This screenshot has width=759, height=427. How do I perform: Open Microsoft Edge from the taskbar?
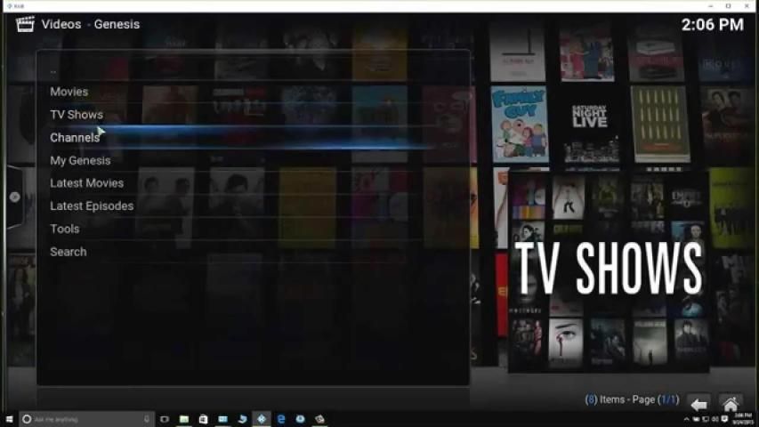pos(281,419)
